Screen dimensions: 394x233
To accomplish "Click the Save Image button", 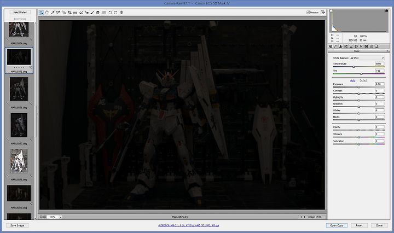I will pyautogui.click(x=17, y=225).
